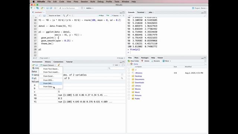Click the Rename button in Files
Image resolution: width=238 pixels, height=134 pixels.
point(155,61)
